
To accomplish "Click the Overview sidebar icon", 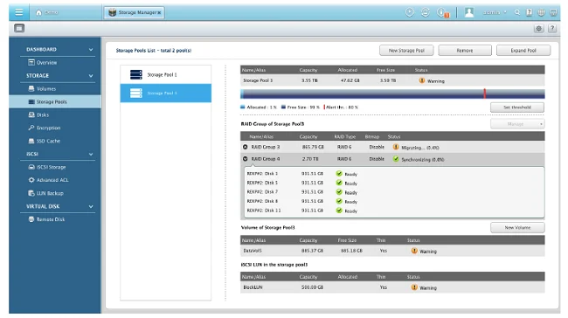I will point(31,62).
